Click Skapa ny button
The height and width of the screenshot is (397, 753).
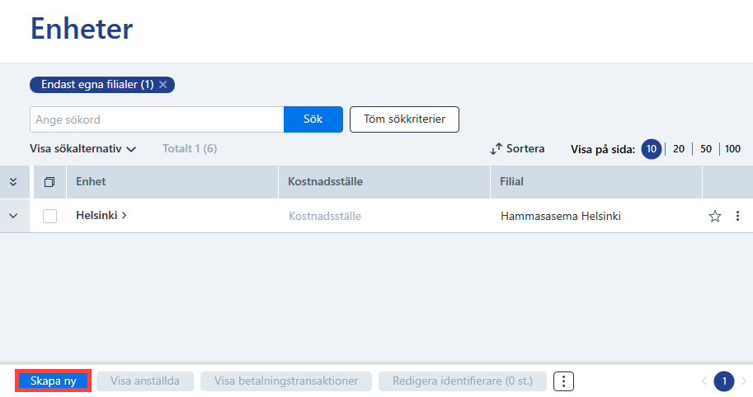pyautogui.click(x=54, y=381)
